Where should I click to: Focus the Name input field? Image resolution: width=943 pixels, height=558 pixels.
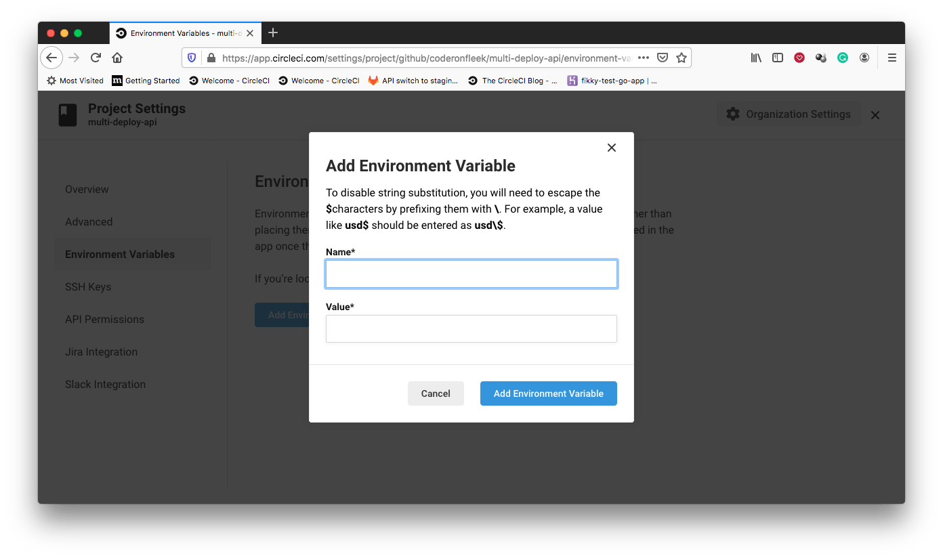471,274
